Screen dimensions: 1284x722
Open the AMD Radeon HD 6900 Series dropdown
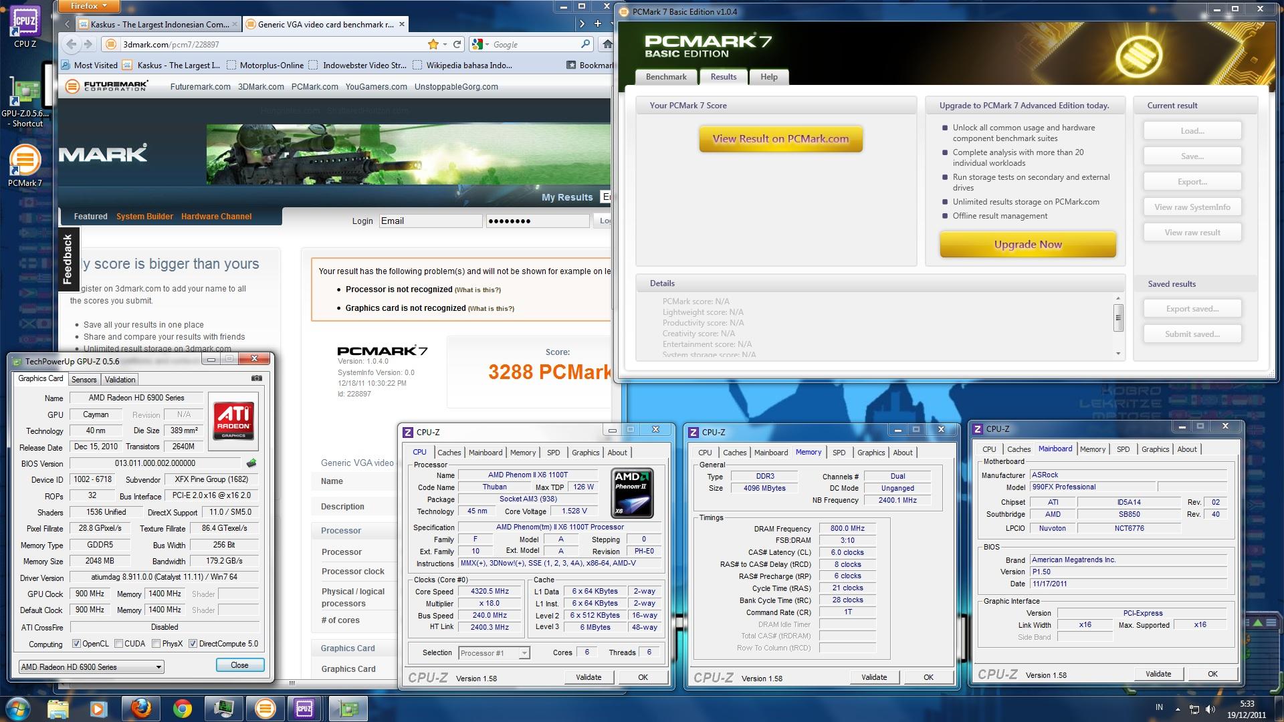click(x=92, y=667)
